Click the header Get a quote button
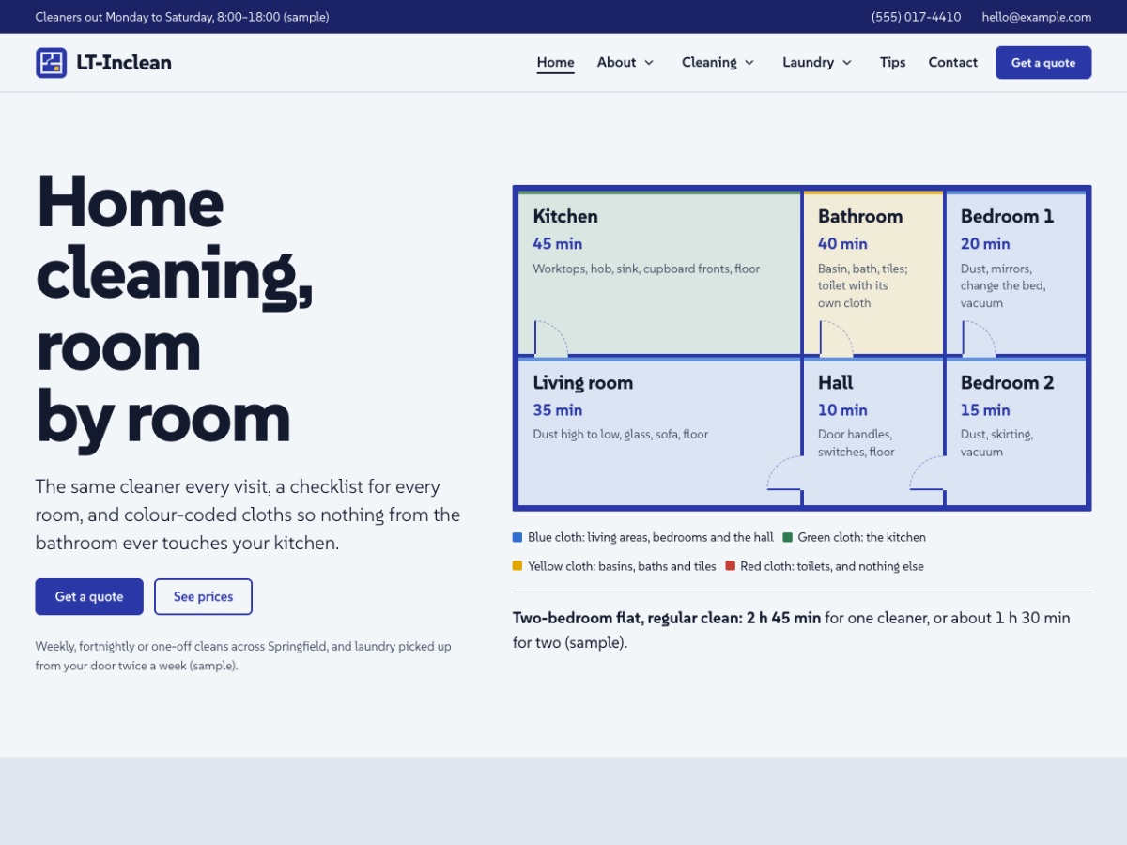The height and width of the screenshot is (845, 1127). pos(1043,63)
